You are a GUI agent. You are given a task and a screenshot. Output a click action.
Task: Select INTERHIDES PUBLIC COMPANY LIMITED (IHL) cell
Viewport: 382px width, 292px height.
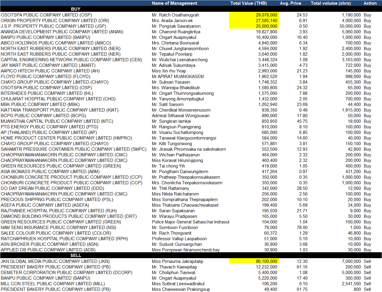(47, 93)
